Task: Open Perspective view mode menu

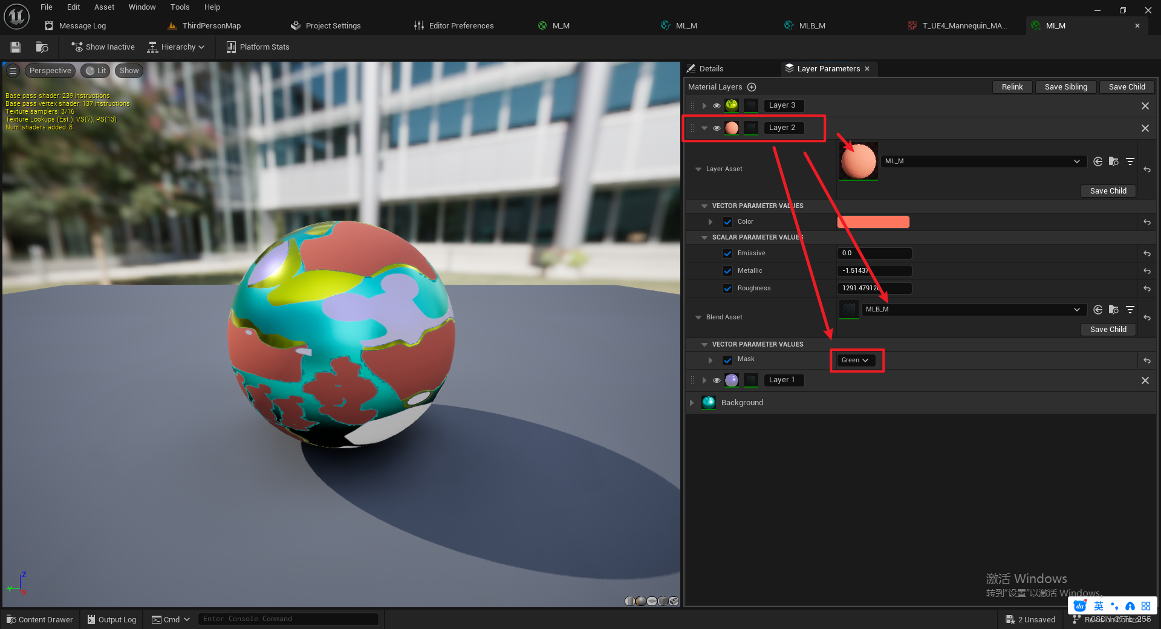Action: click(50, 71)
